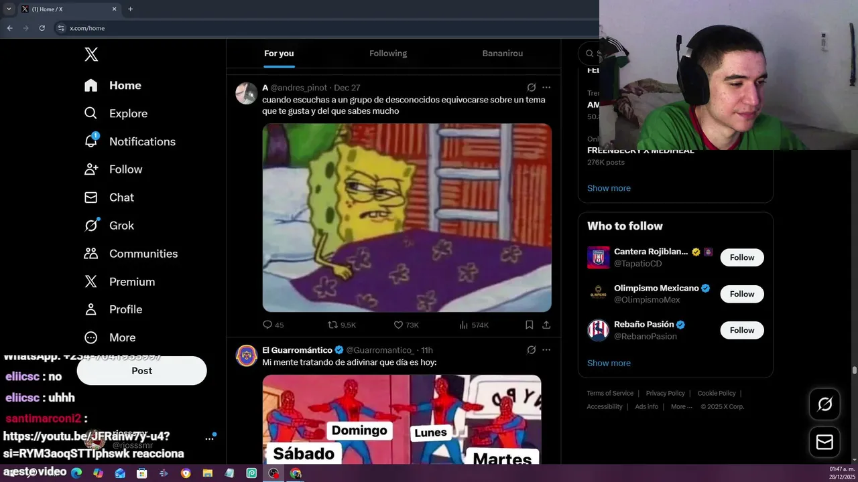Click the page vertical scrollbar thumb
Screen dimensions: 858x482
point(855,370)
